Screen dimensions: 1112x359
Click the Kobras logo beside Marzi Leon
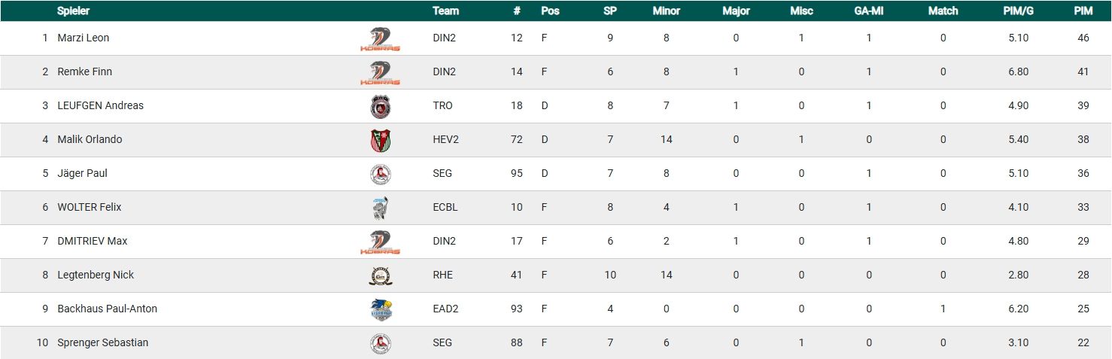pyautogui.click(x=380, y=38)
